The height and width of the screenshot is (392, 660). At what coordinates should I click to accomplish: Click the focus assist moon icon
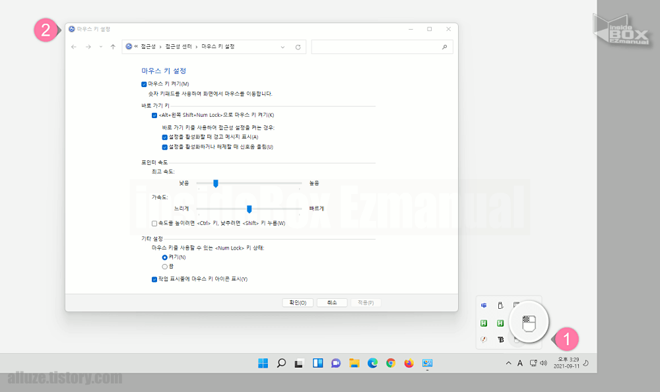586,363
